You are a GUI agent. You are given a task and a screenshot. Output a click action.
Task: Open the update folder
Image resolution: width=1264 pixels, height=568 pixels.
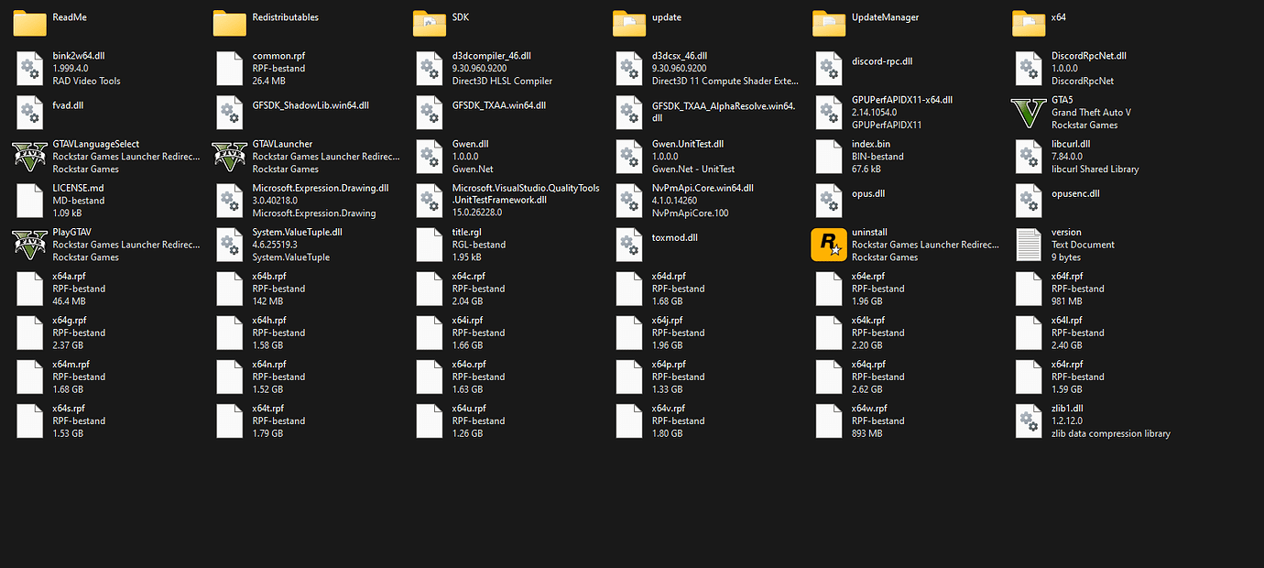pyautogui.click(x=628, y=20)
